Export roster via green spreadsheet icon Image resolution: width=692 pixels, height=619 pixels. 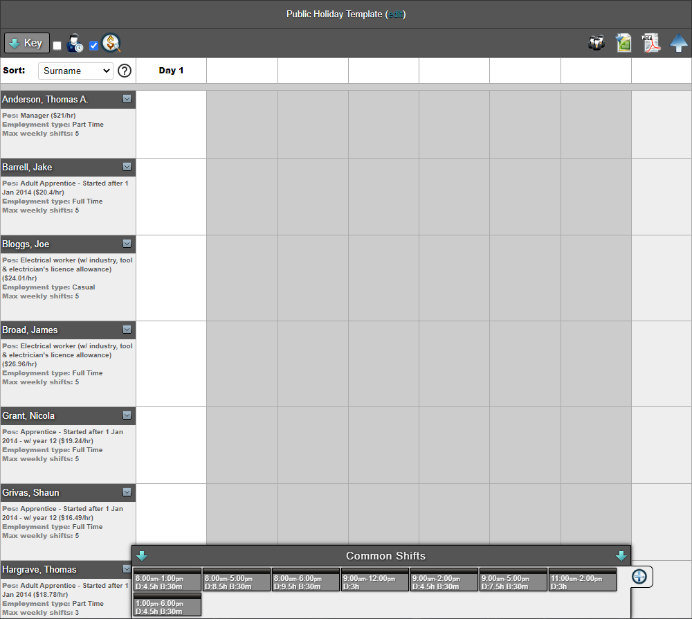click(623, 43)
